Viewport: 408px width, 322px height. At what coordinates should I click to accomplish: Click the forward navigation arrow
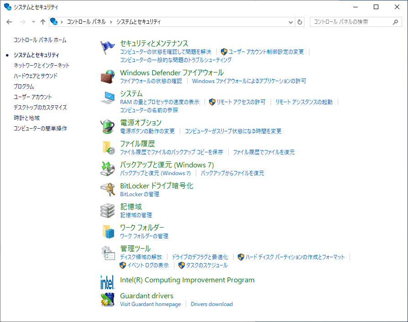(x=23, y=22)
